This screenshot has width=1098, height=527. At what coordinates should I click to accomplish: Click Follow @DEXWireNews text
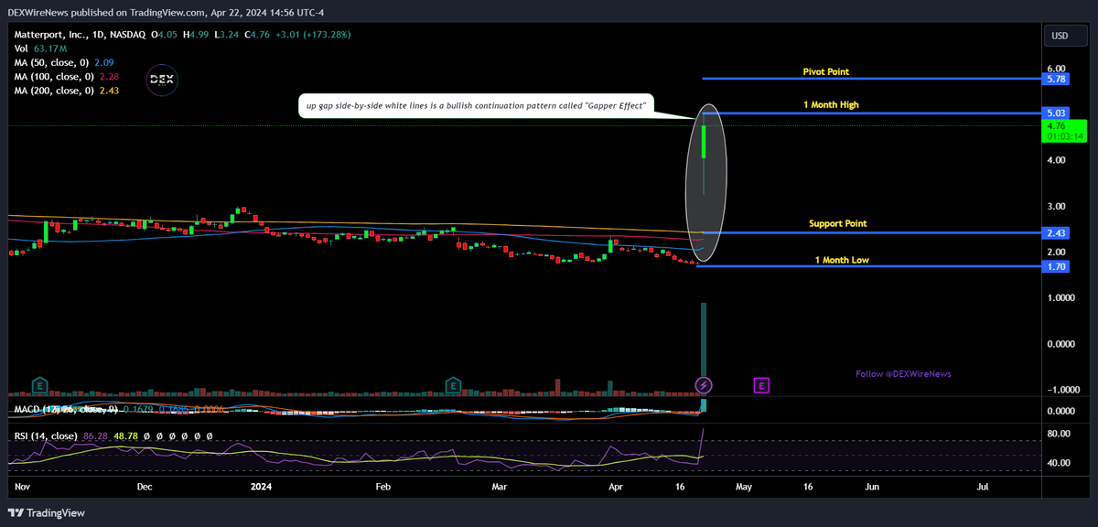click(x=905, y=374)
